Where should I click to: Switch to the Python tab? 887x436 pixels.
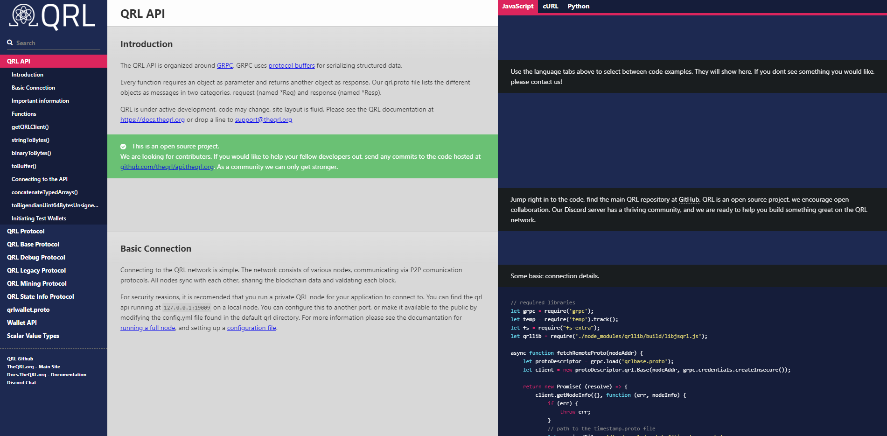coord(578,7)
